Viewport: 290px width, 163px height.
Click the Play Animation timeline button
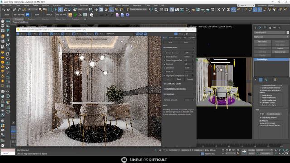[x=230, y=150]
